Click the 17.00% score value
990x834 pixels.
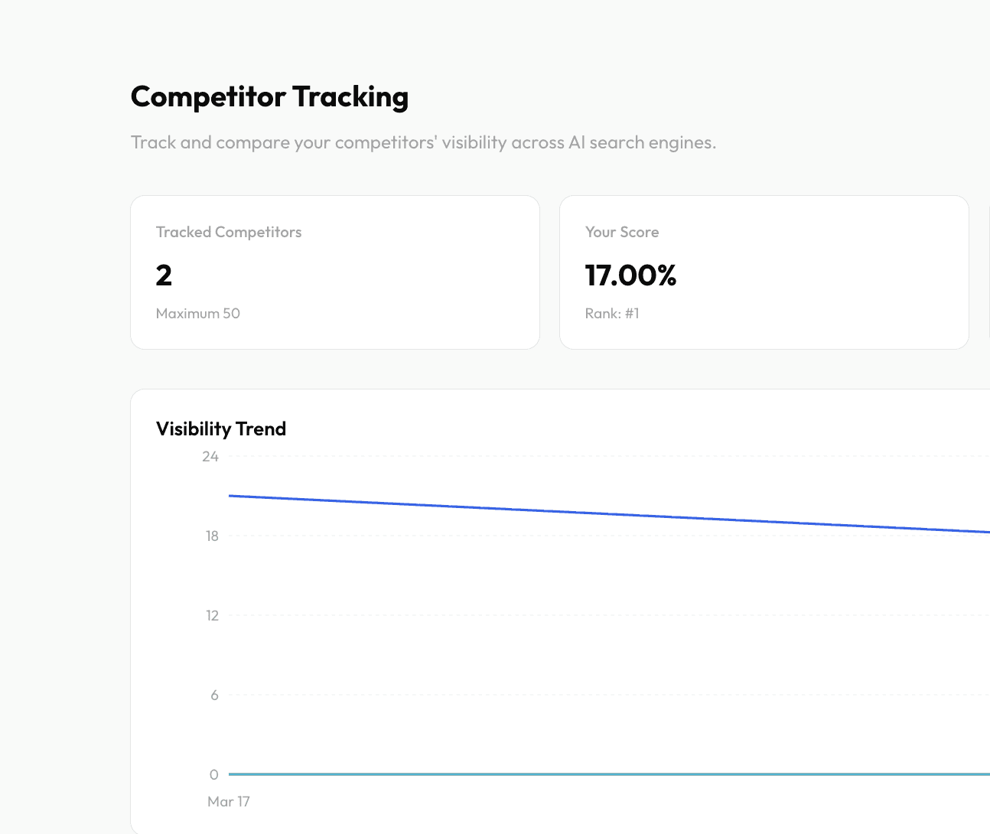(630, 275)
